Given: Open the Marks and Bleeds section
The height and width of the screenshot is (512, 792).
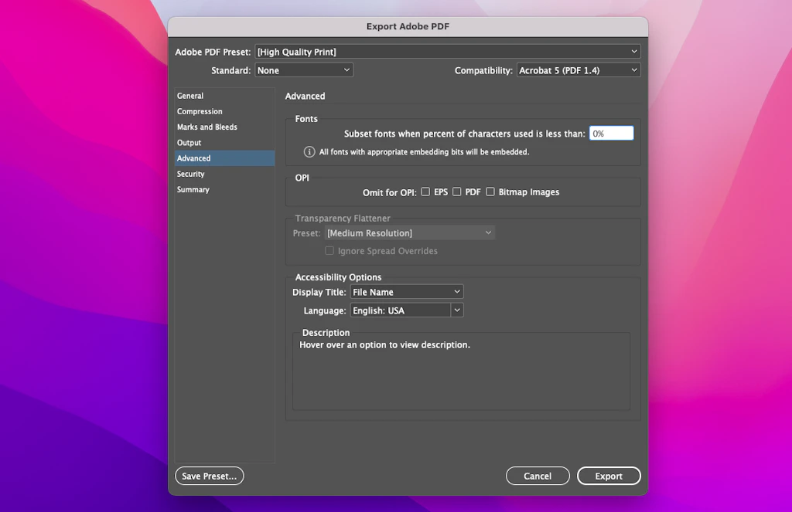Looking at the screenshot, I should [225, 127].
